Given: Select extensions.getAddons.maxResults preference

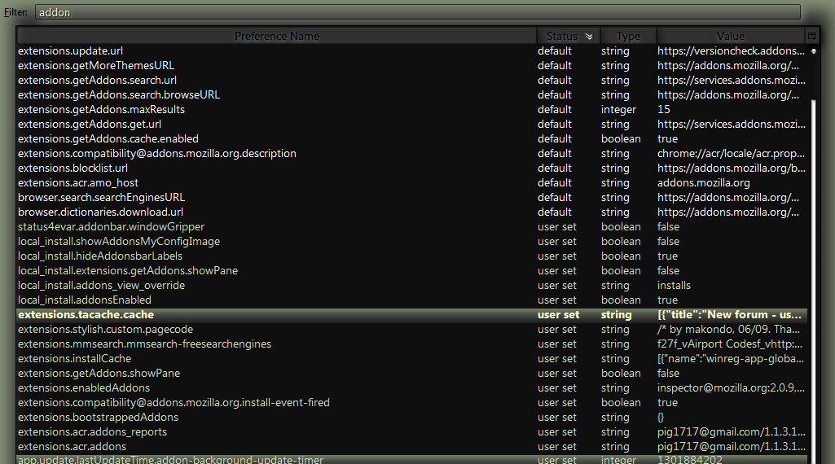Looking at the screenshot, I should coord(412,110).
